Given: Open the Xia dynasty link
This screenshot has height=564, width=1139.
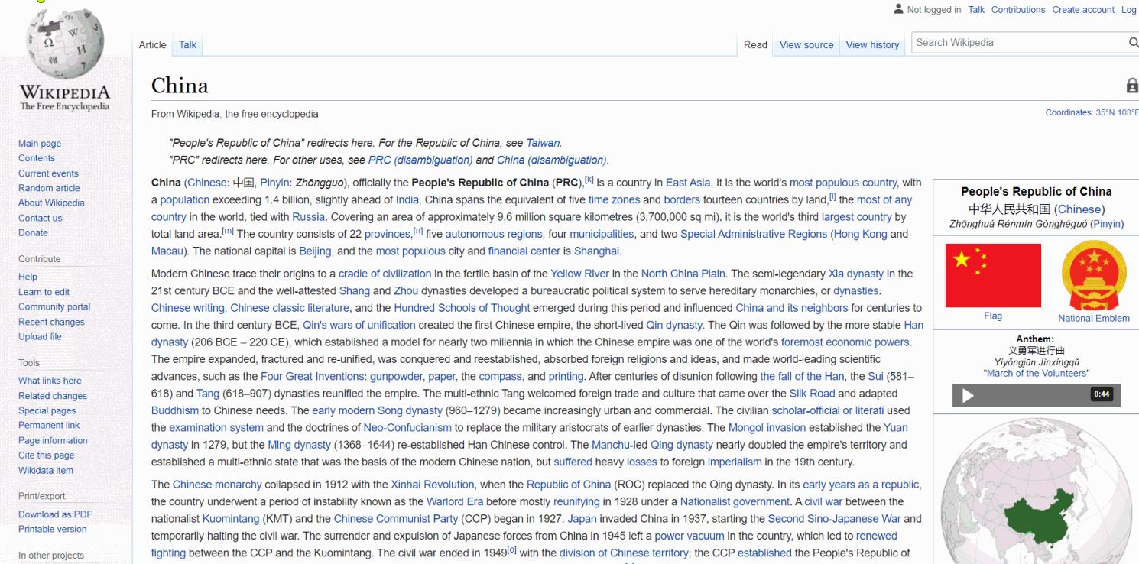Looking at the screenshot, I should point(856,274).
